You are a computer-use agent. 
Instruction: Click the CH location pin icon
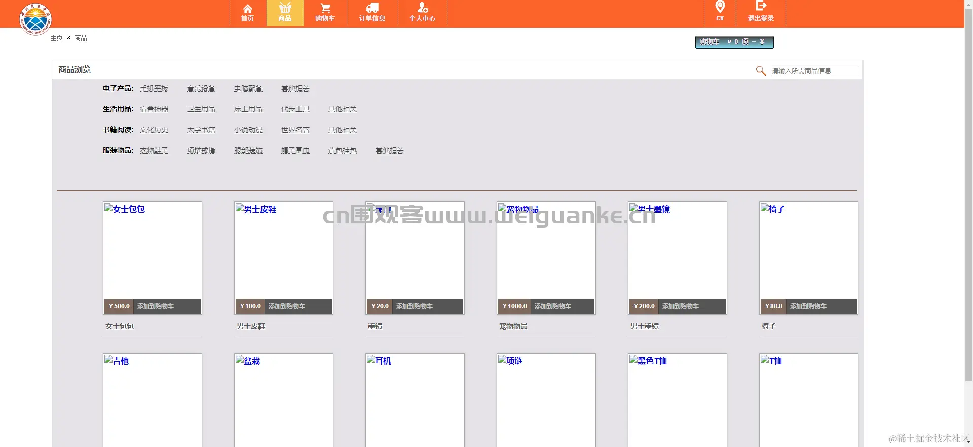click(720, 7)
